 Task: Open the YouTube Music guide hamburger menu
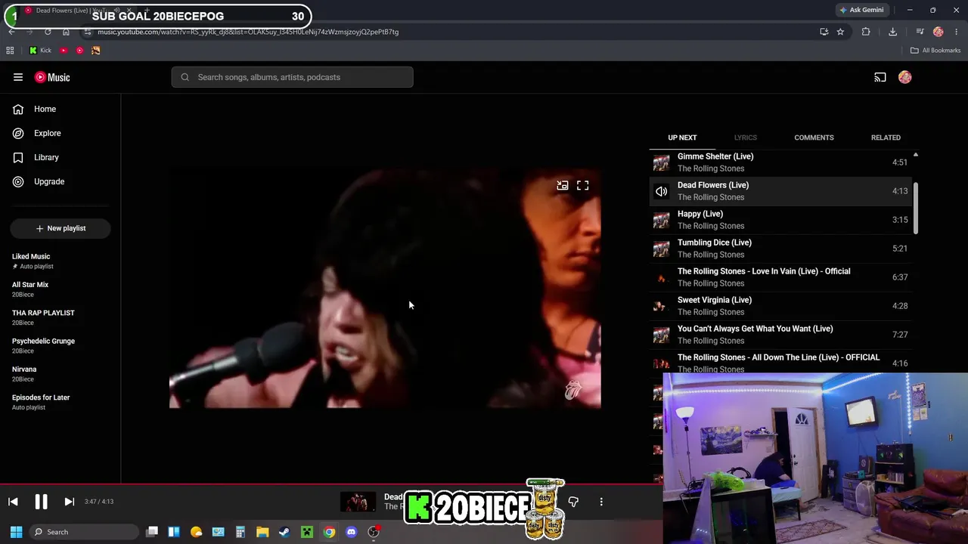[18, 77]
